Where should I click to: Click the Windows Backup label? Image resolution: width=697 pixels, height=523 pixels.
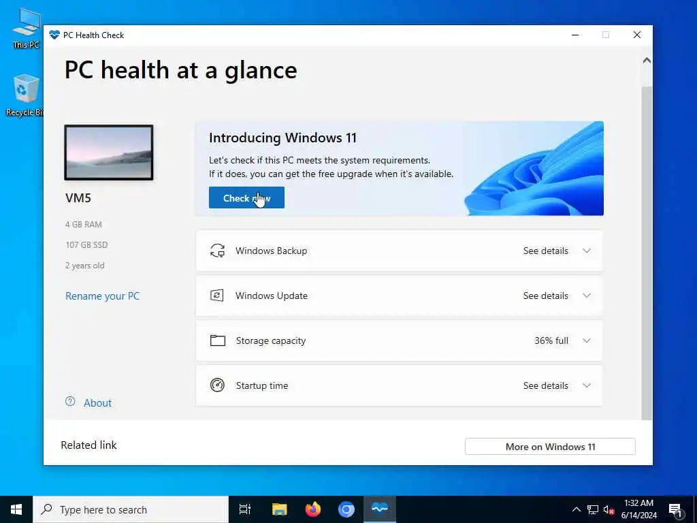point(271,251)
